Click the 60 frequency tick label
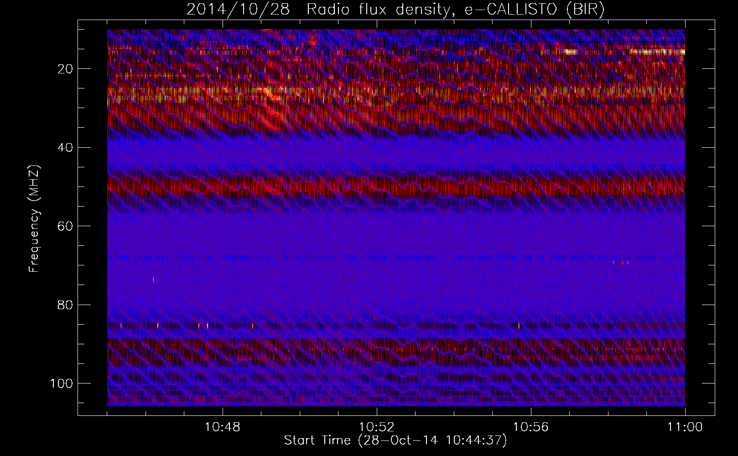The height and width of the screenshot is (456, 738). (x=66, y=226)
